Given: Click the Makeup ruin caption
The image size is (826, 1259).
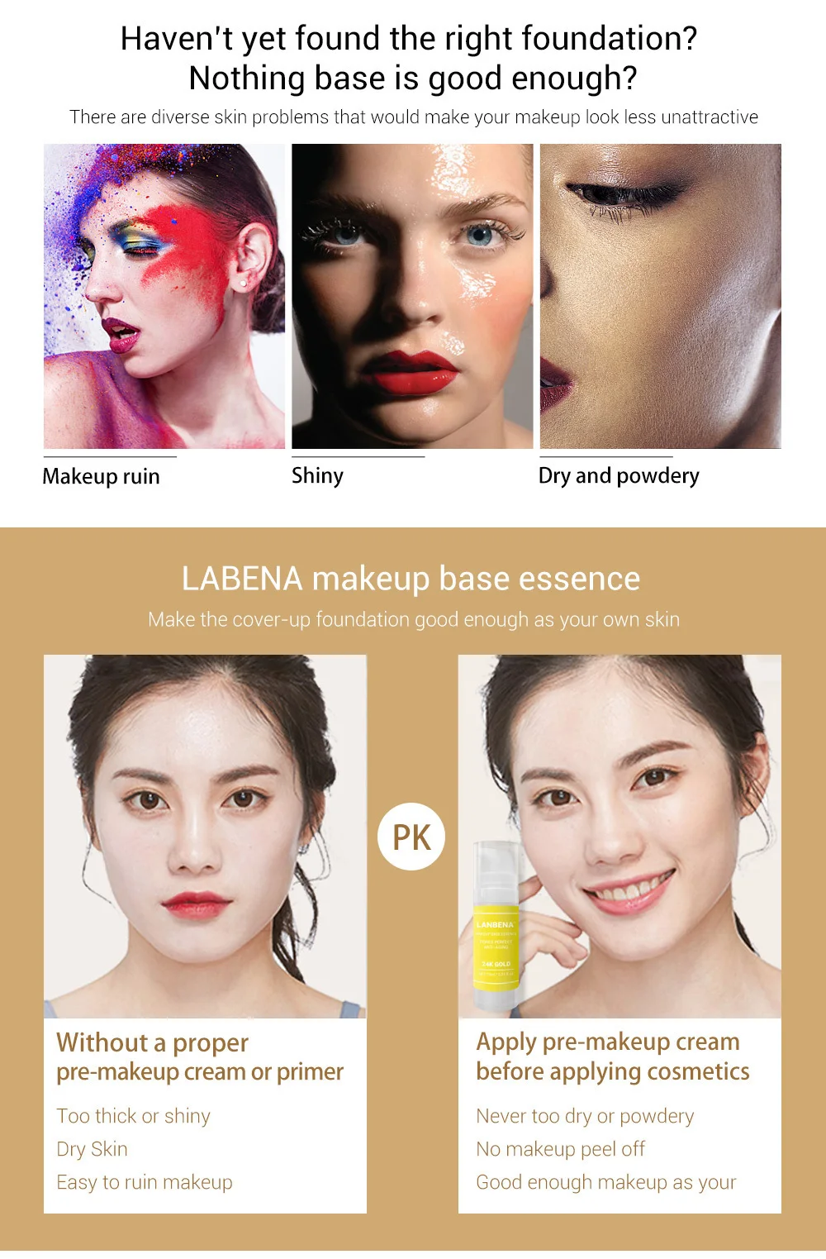Looking at the screenshot, I should [x=101, y=476].
